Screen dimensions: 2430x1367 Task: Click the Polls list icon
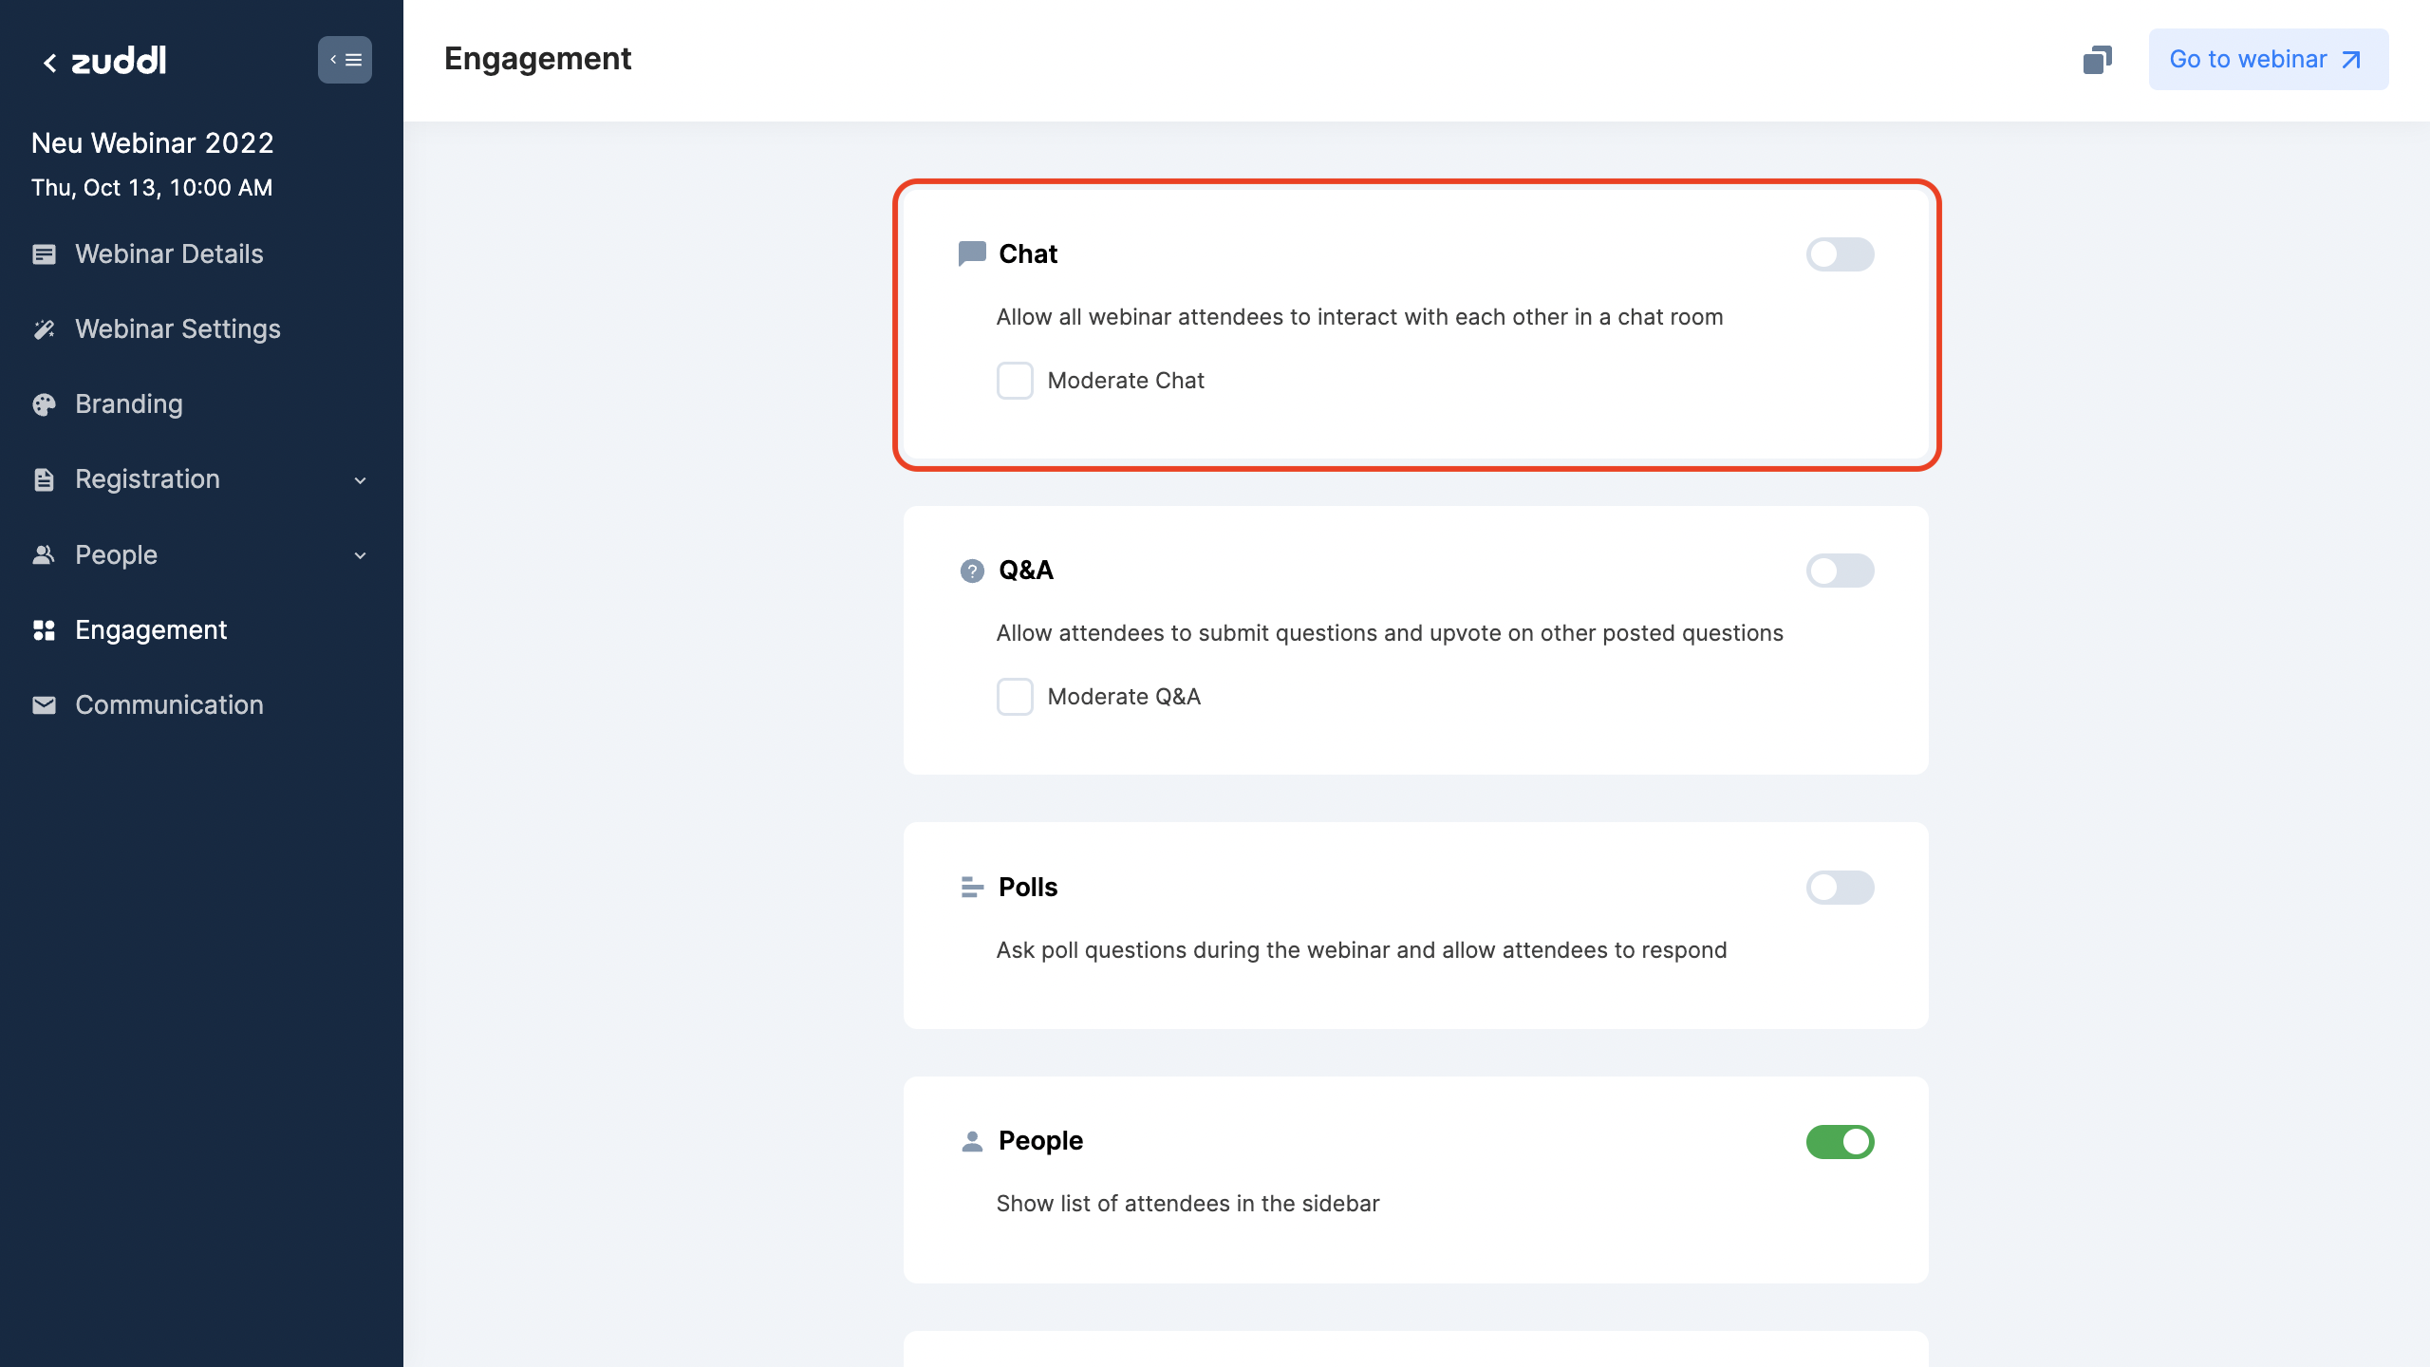pos(971,887)
